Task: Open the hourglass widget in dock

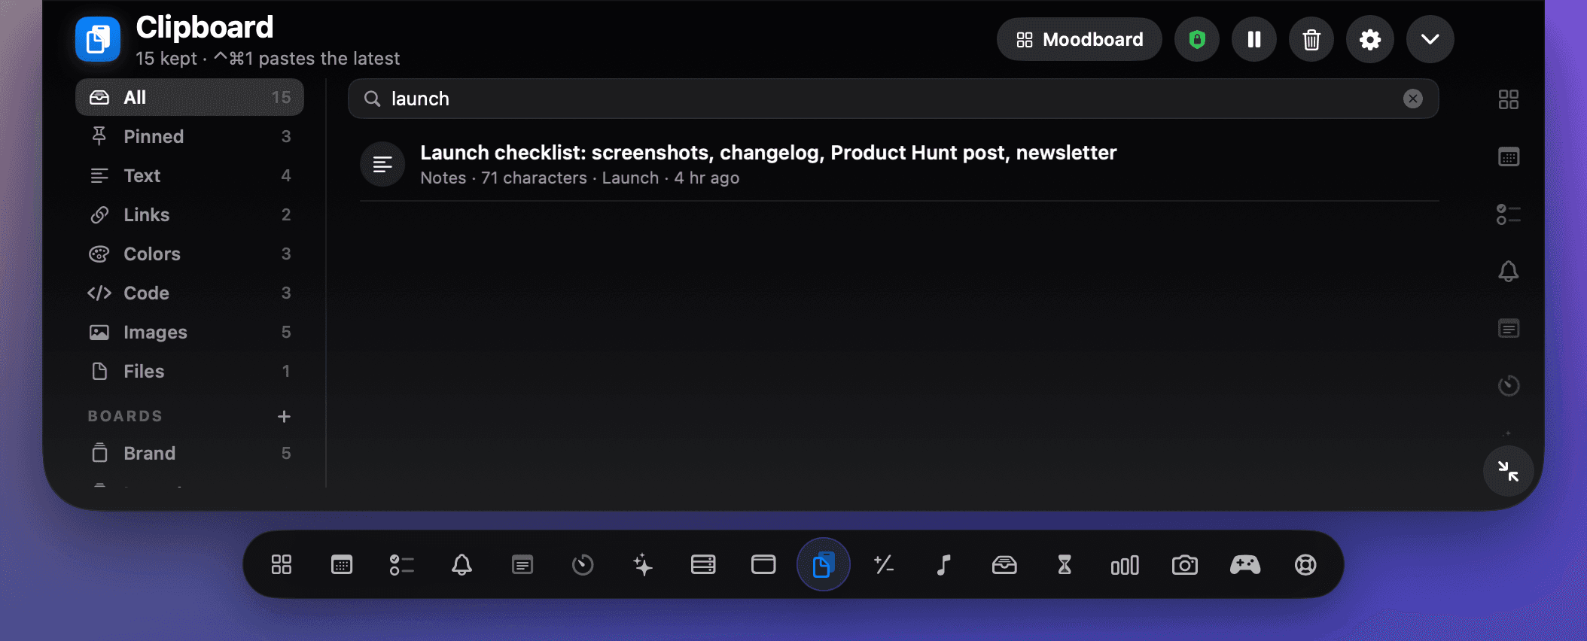Action: point(1065,565)
